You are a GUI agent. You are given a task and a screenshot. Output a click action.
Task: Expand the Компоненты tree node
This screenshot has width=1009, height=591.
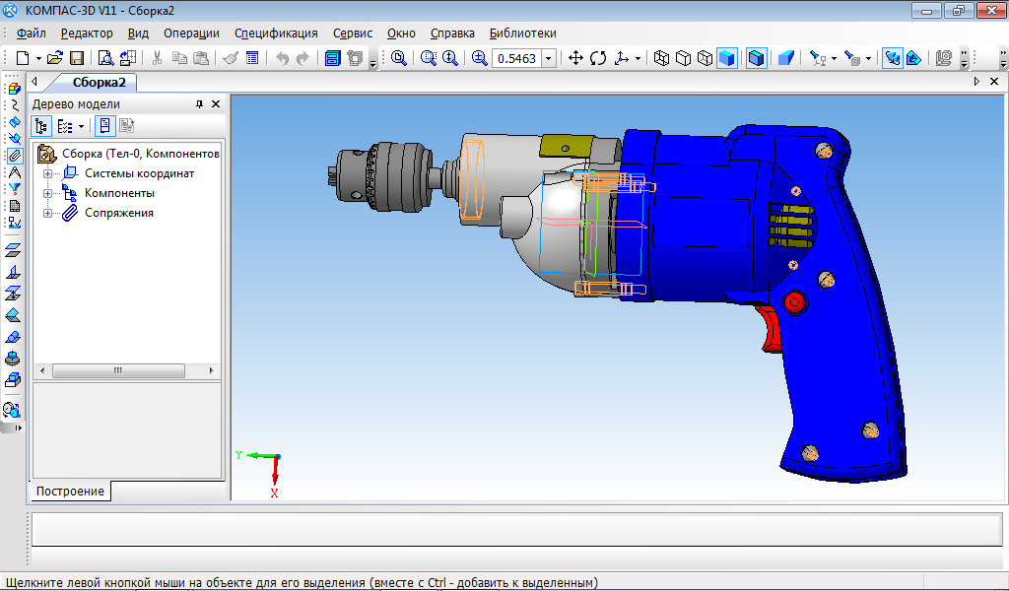pyautogui.click(x=47, y=194)
